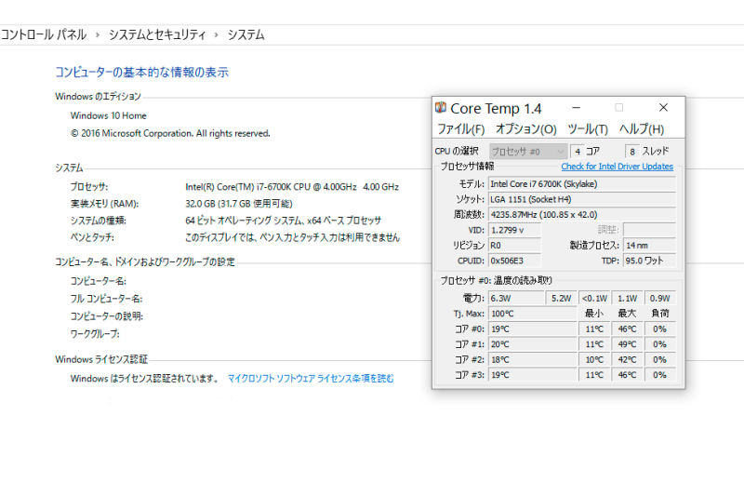The width and height of the screenshot is (744, 496).
Task: Click the 製造プロセス value 14 nm
Action: (649, 246)
